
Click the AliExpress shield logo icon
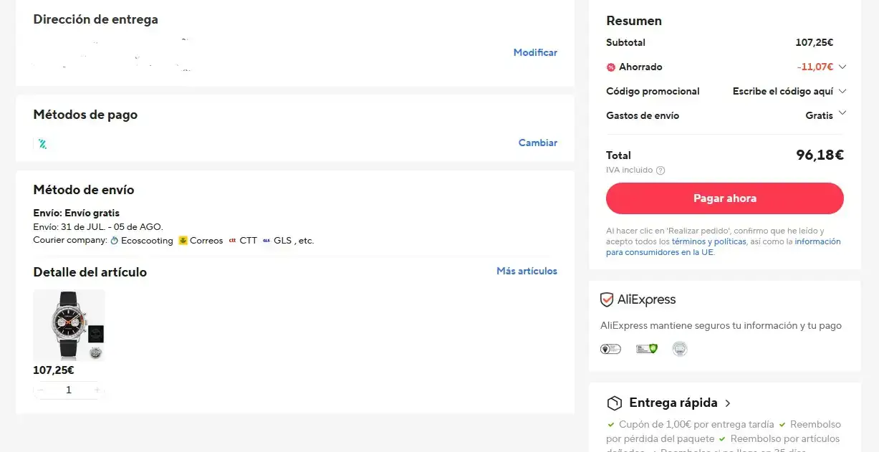pyautogui.click(x=607, y=300)
